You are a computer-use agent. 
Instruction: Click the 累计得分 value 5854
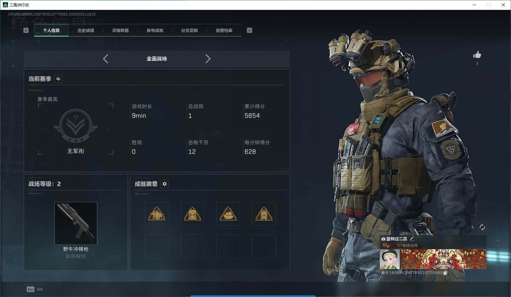pyautogui.click(x=252, y=116)
